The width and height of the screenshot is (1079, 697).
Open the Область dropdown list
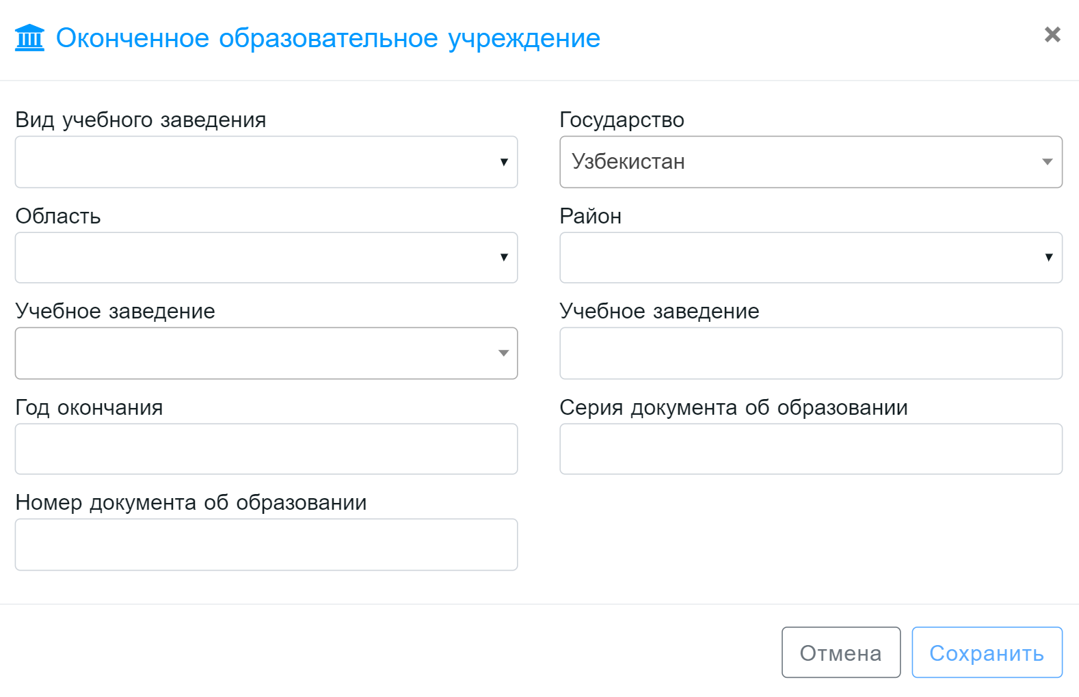[x=266, y=258]
